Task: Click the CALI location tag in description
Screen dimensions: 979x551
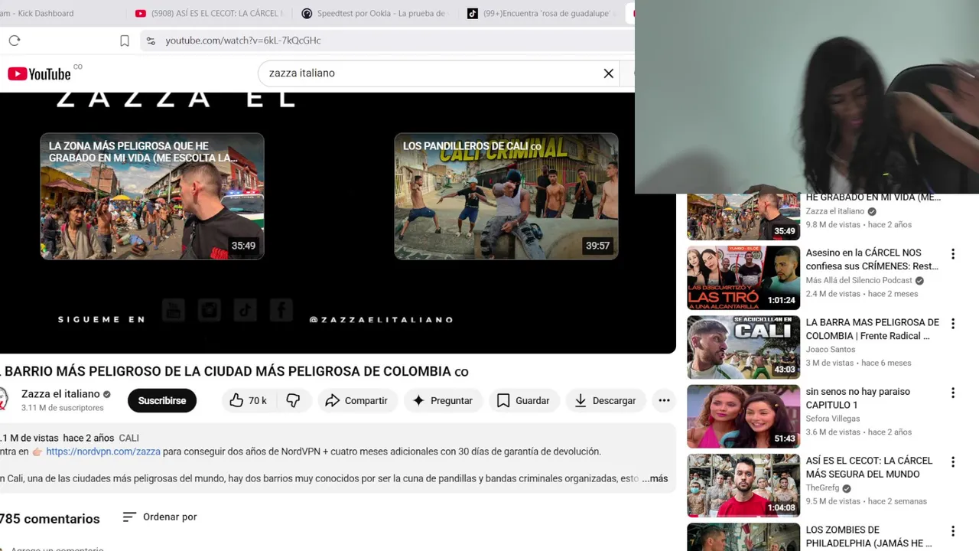Action: click(x=128, y=439)
